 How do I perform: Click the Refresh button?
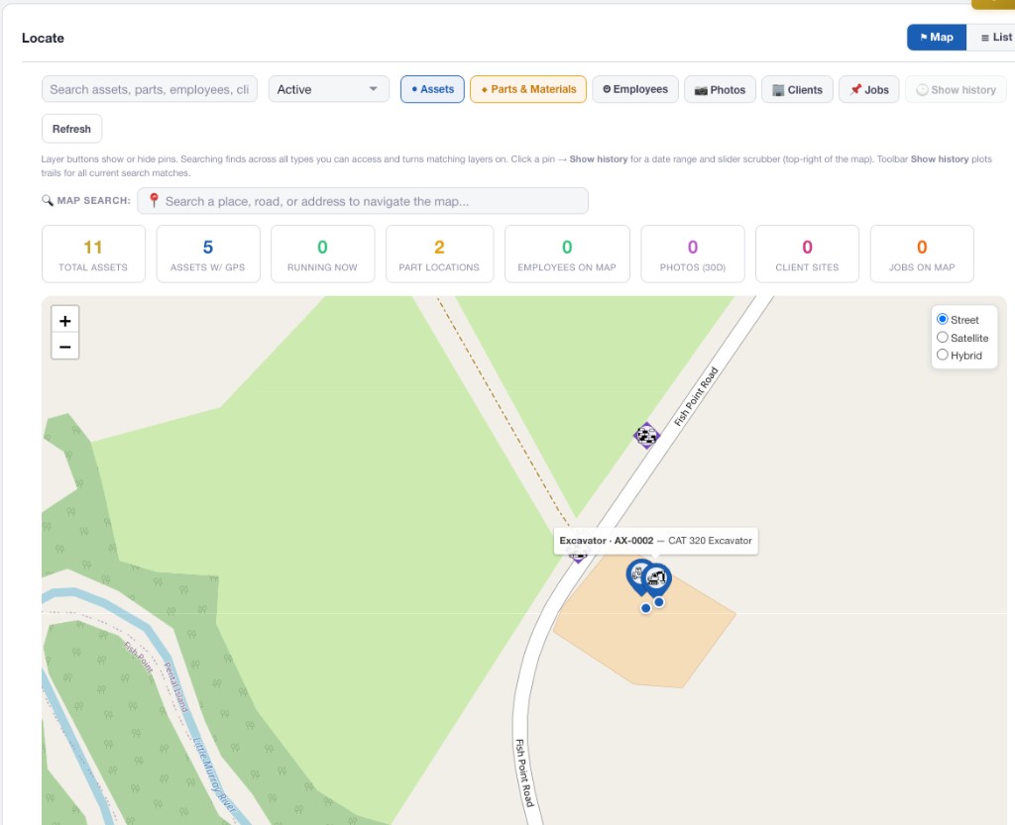[71, 129]
